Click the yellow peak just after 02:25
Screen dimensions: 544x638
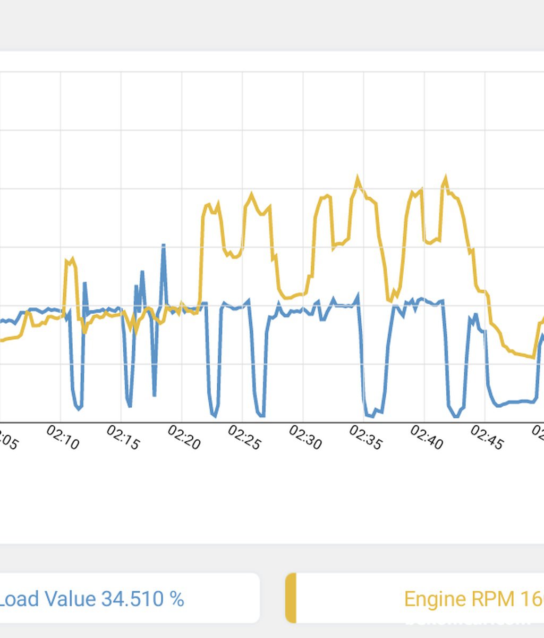coord(252,195)
